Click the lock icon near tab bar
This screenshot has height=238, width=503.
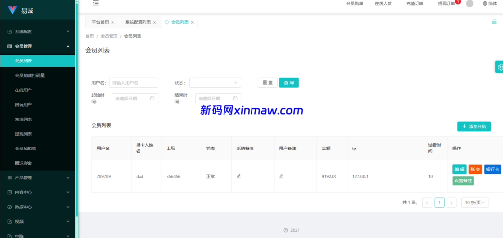click(x=494, y=22)
